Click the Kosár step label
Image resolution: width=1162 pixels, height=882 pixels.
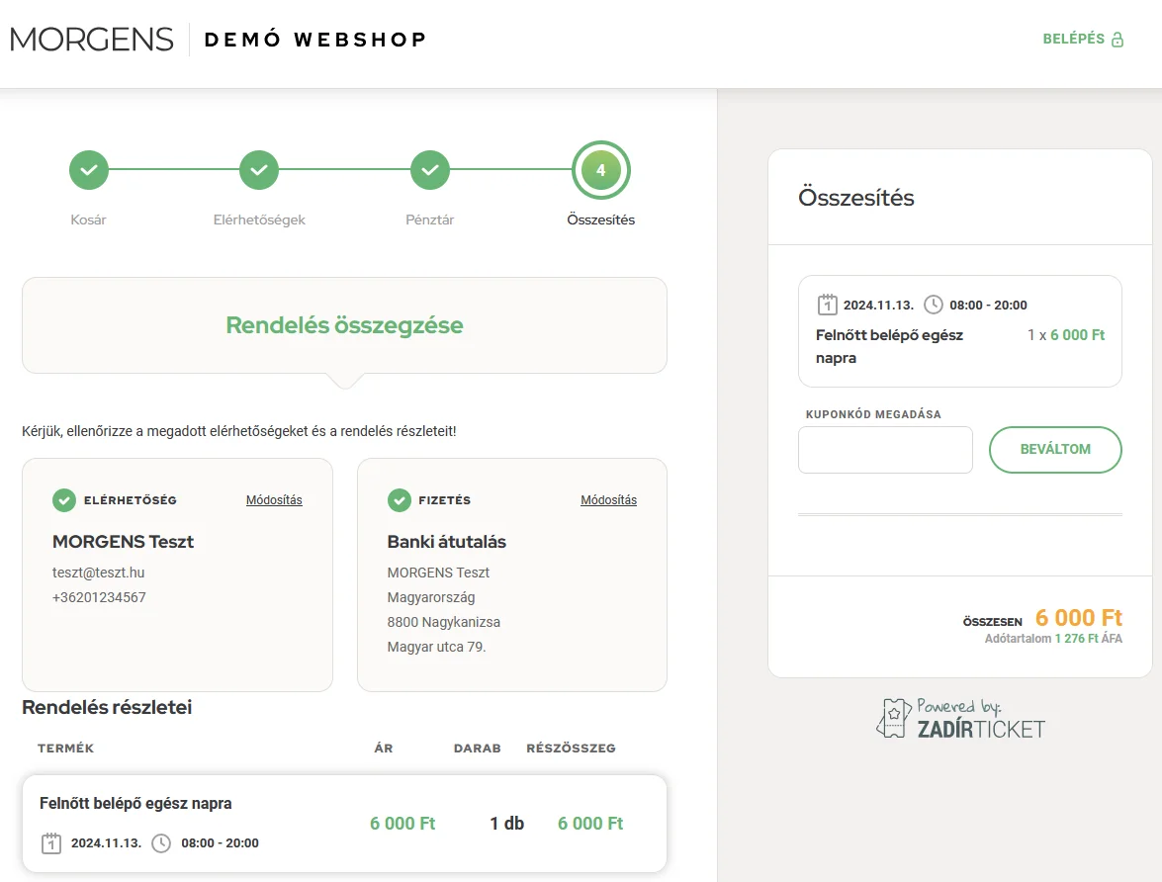pyautogui.click(x=88, y=220)
